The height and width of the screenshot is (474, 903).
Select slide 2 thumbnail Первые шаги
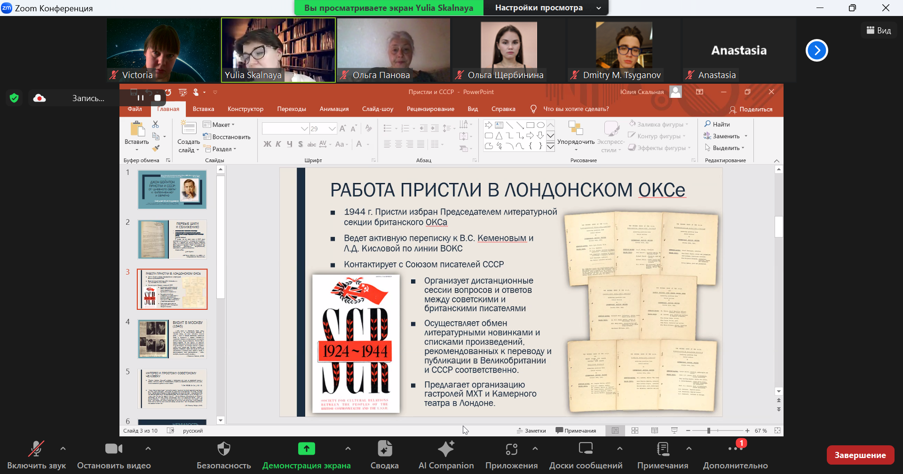pos(172,239)
